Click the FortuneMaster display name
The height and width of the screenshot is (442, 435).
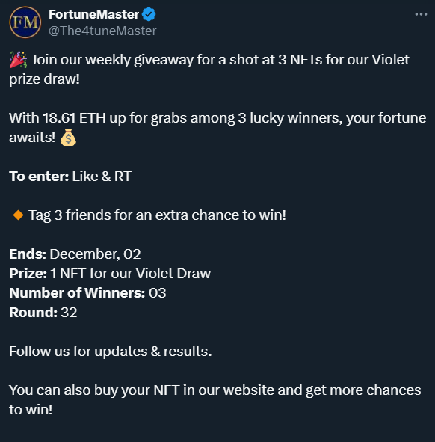pyautogui.click(x=93, y=14)
